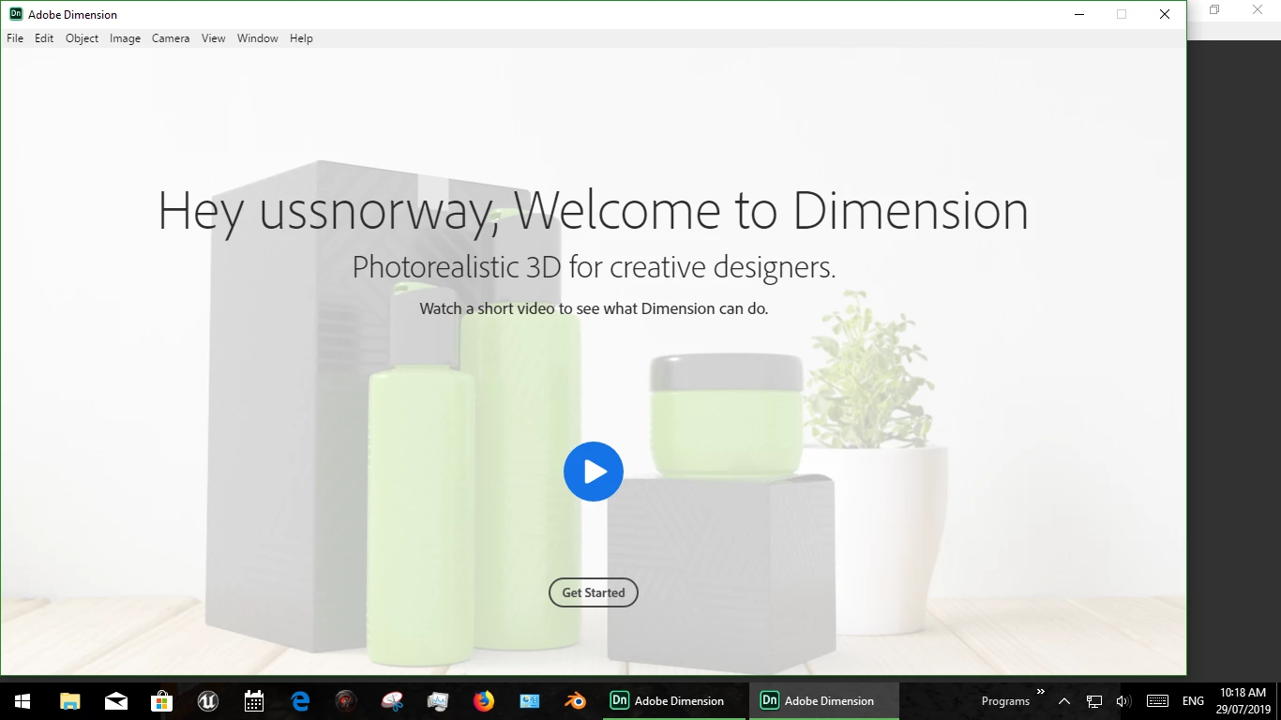Switch the ENG input language indicator
The height and width of the screenshot is (720, 1281).
click(1193, 701)
